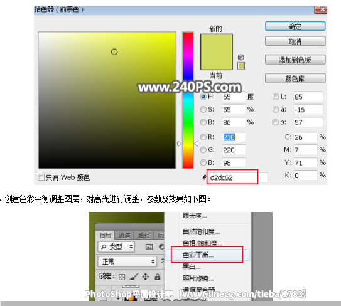Viewport: 341px width, 306px height.
Task: Select the G green radio button
Action: (203, 150)
